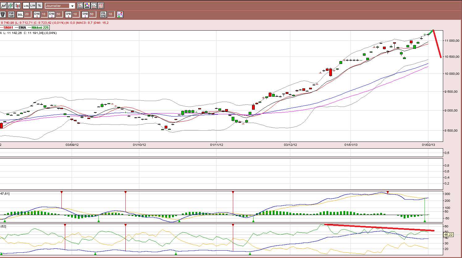Click the chart cursor crosshair icon
Viewport: 462px width, 258px height.
(x=80, y=6)
